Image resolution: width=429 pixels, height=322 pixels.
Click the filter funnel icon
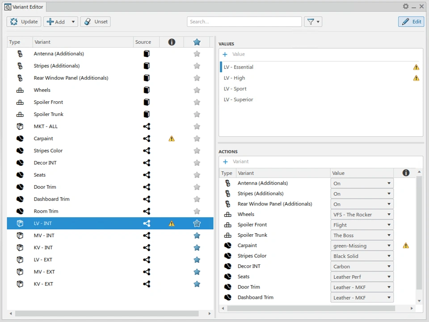tap(310, 21)
